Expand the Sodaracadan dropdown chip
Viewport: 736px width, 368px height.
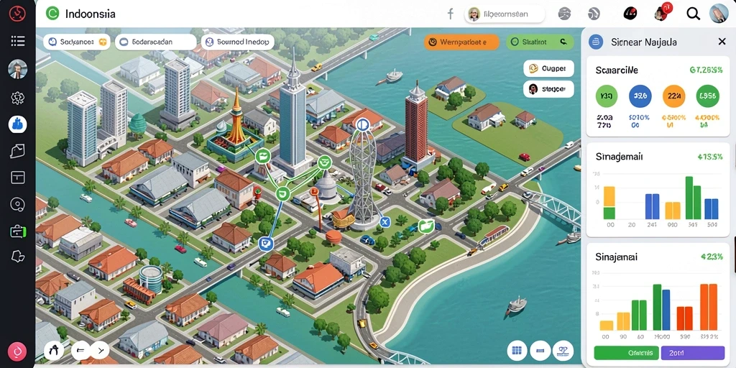(156, 42)
